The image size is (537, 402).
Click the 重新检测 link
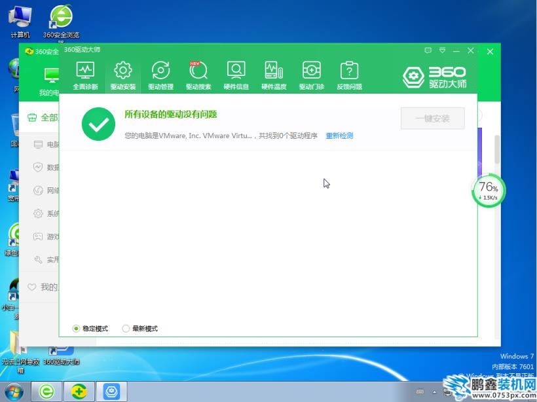pos(339,136)
